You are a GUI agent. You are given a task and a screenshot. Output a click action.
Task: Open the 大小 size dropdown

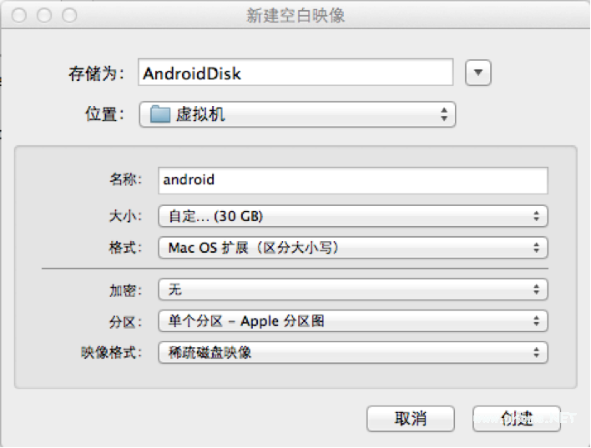point(352,216)
